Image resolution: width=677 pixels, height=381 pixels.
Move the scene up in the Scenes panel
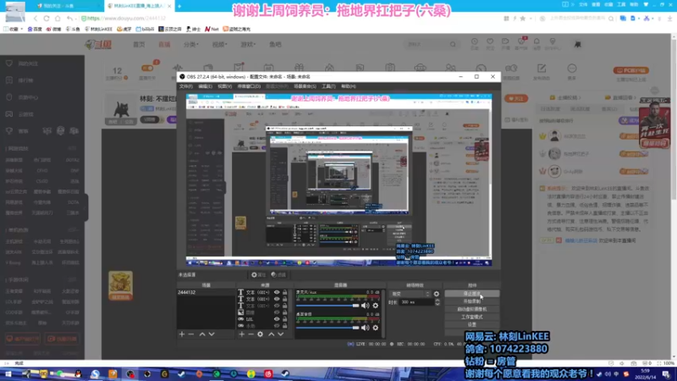[202, 334]
